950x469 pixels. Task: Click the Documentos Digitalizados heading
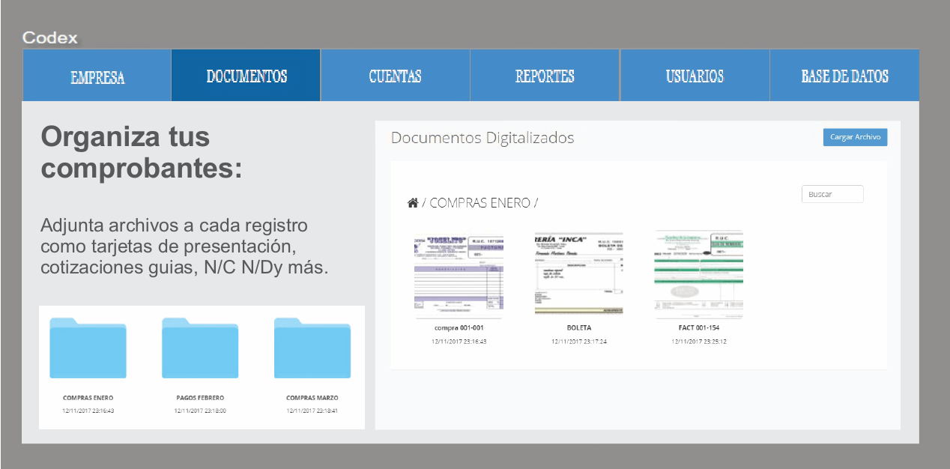[x=482, y=138]
